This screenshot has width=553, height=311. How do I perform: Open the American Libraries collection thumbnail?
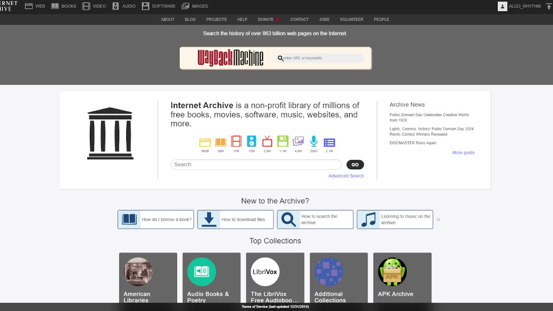pos(138,272)
